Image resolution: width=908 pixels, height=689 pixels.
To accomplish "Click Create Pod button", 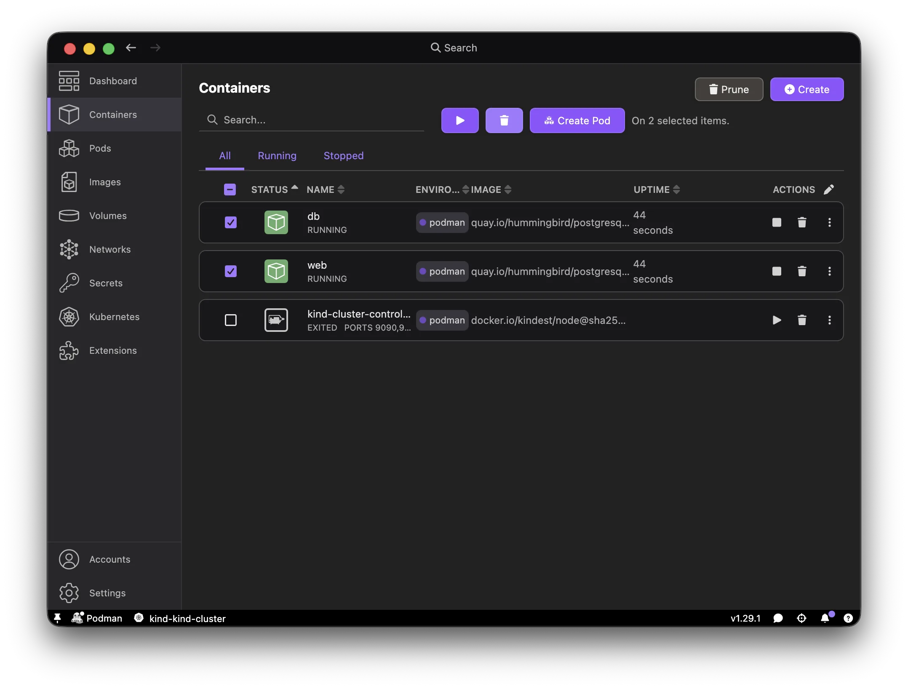I will [577, 120].
